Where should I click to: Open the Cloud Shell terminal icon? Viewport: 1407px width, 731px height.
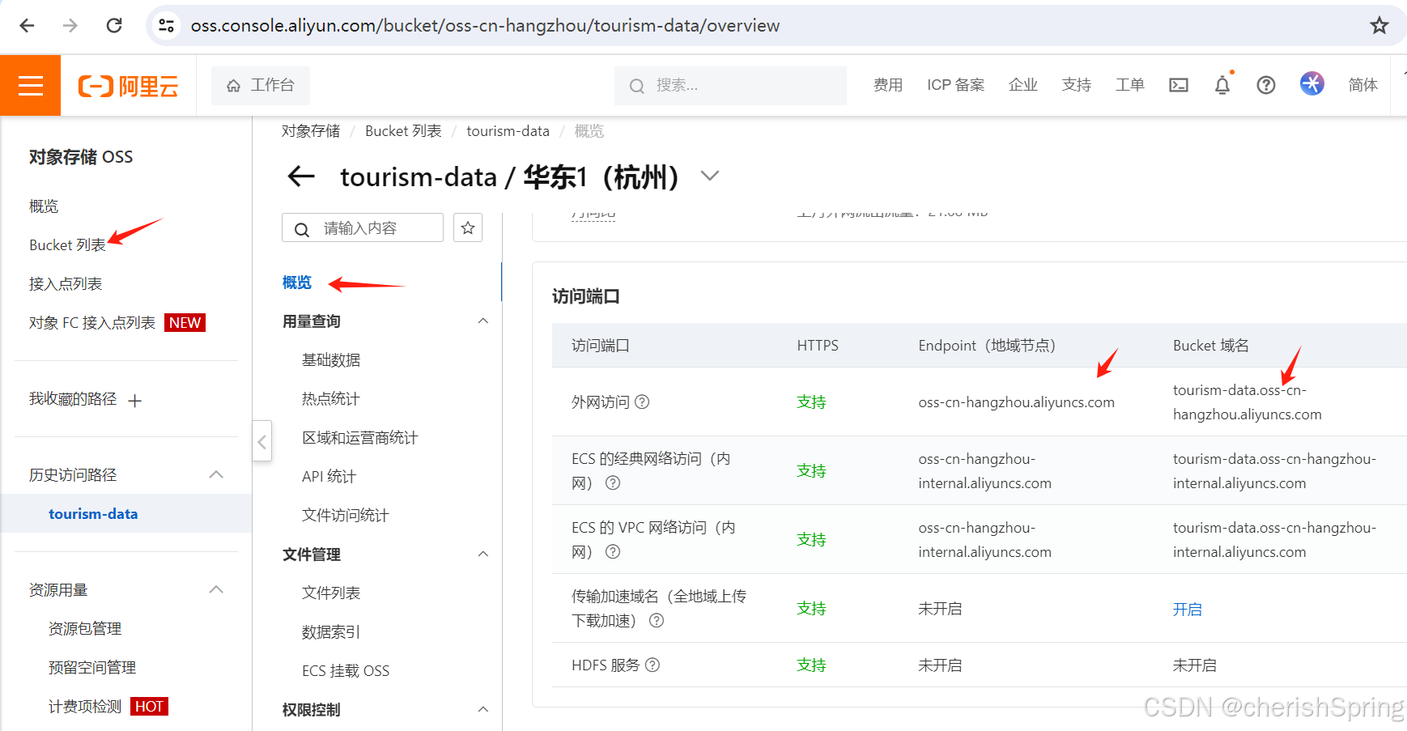(x=1179, y=85)
